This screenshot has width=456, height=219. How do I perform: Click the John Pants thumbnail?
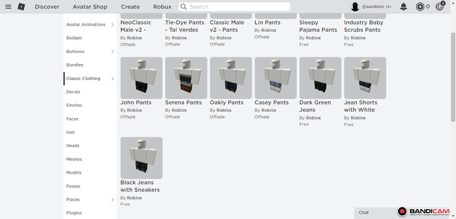pyautogui.click(x=142, y=78)
